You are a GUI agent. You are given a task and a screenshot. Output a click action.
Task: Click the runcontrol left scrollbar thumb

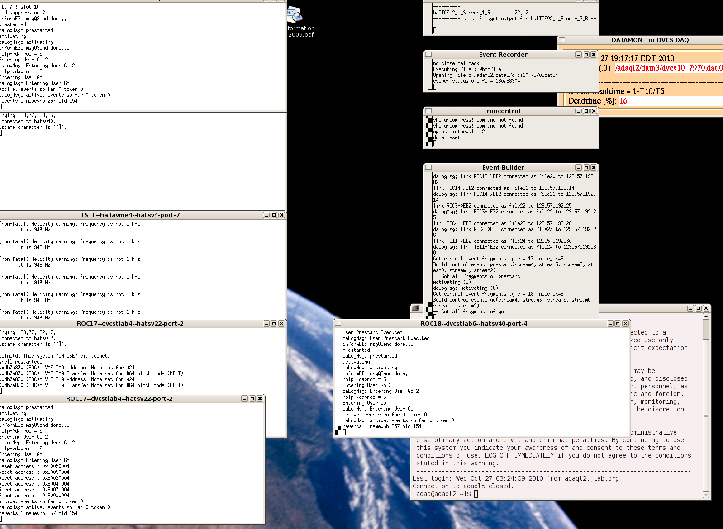[428, 132]
